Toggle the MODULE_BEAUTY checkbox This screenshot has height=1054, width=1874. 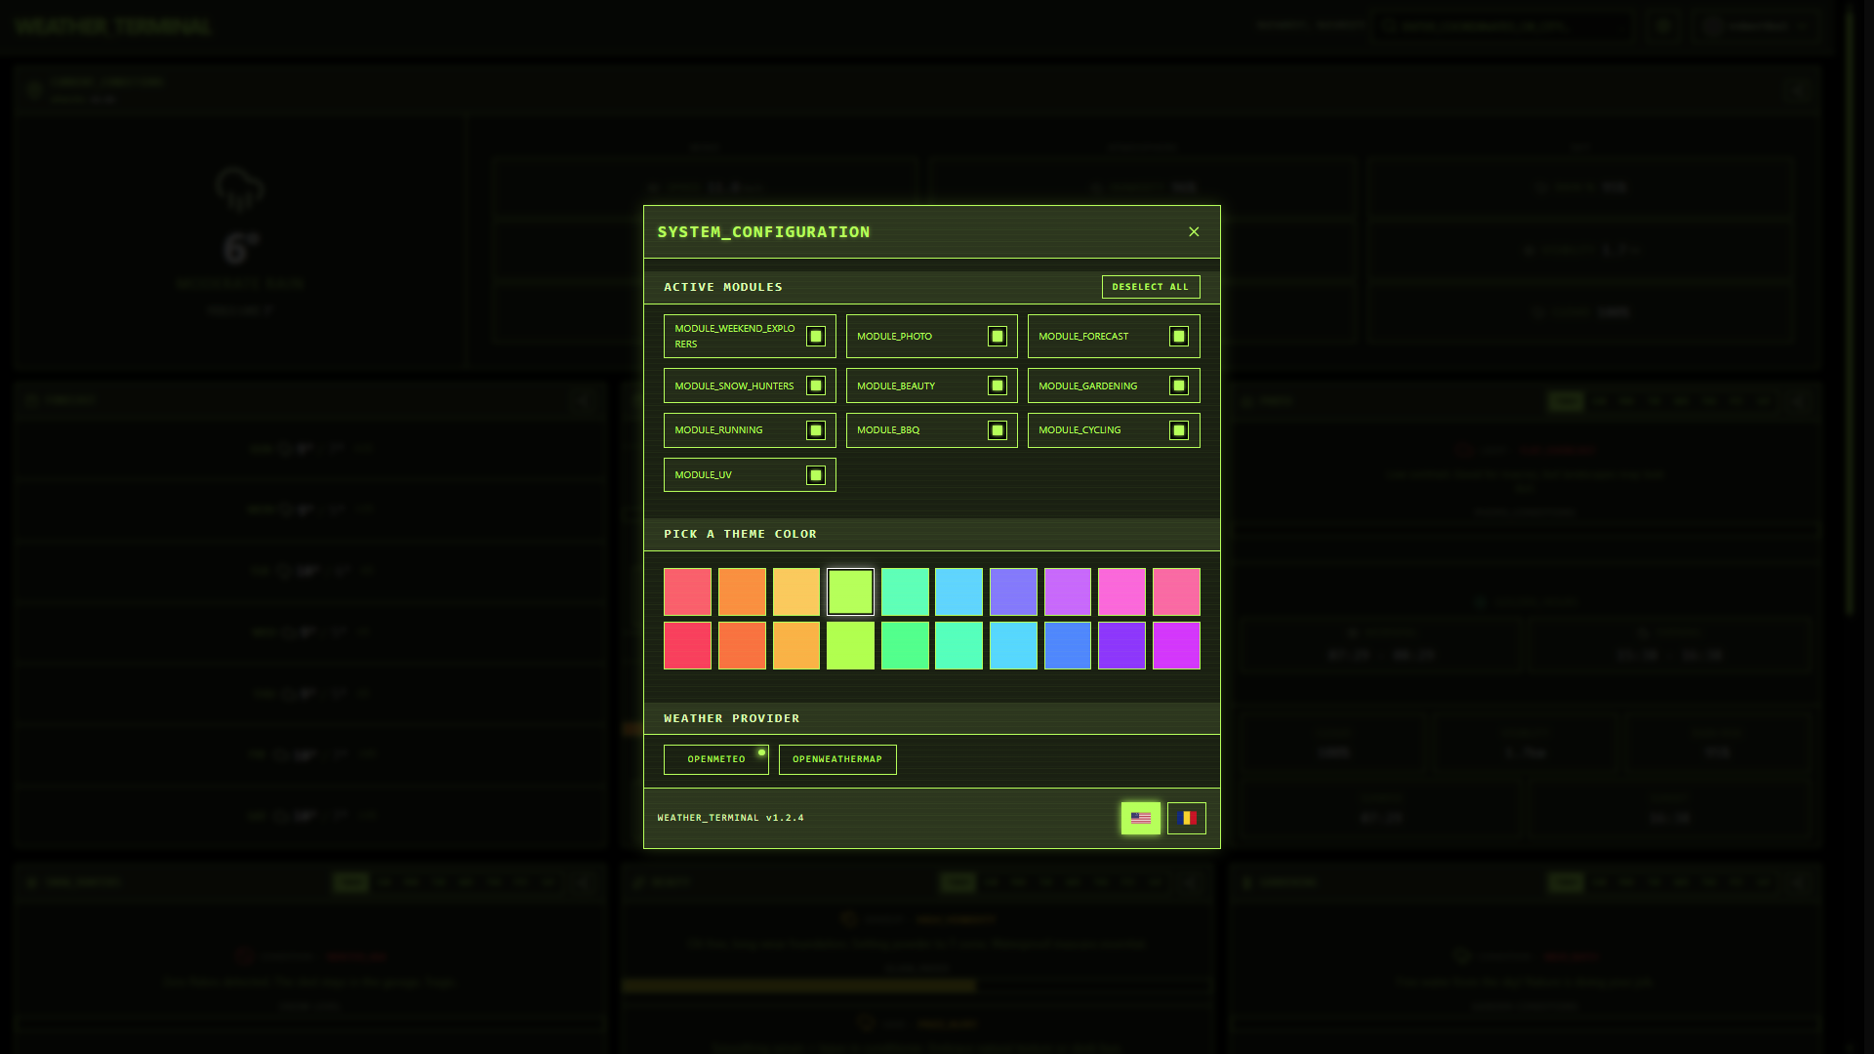pyautogui.click(x=997, y=385)
